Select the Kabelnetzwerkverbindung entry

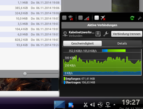pyautogui.click(x=78, y=34)
